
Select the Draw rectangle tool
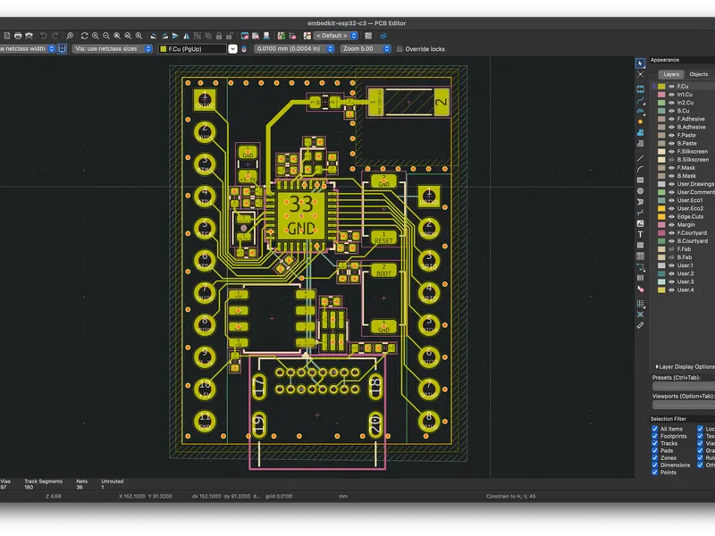coord(640,180)
